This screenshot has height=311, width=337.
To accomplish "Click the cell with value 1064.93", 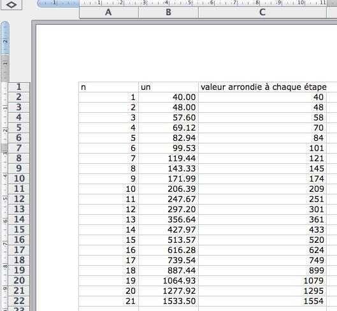I will click(168, 280).
